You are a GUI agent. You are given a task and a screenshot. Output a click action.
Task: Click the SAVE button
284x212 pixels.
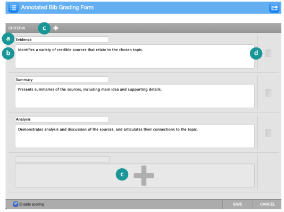coord(237,204)
